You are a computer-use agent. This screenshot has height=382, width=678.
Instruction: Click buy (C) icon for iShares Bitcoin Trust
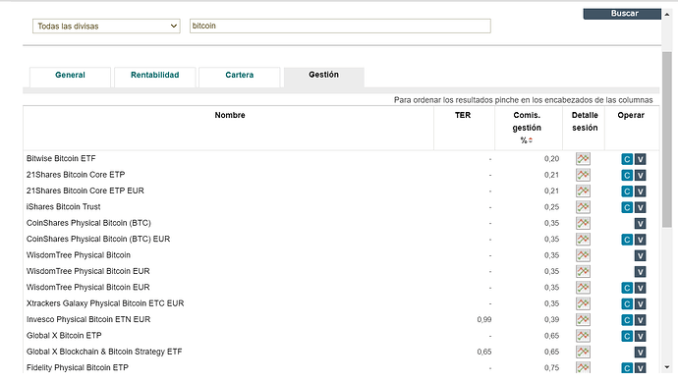coord(627,207)
